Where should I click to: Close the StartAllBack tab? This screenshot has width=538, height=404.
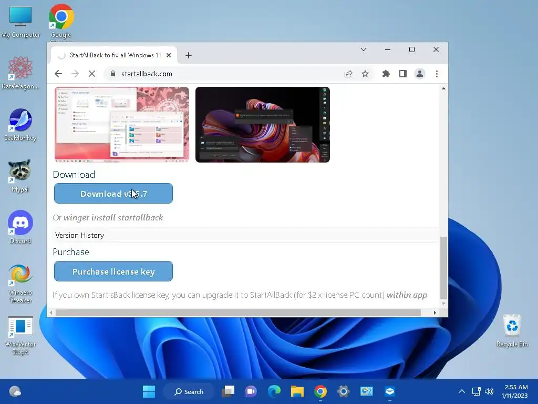click(x=169, y=55)
